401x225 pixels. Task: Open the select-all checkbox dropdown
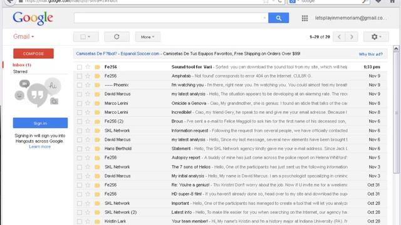pyautogui.click(x=86, y=37)
